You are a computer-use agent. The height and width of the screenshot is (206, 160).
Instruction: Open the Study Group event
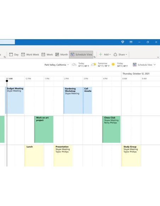pos(131,156)
